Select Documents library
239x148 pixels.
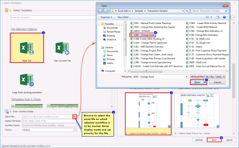tap(111, 51)
